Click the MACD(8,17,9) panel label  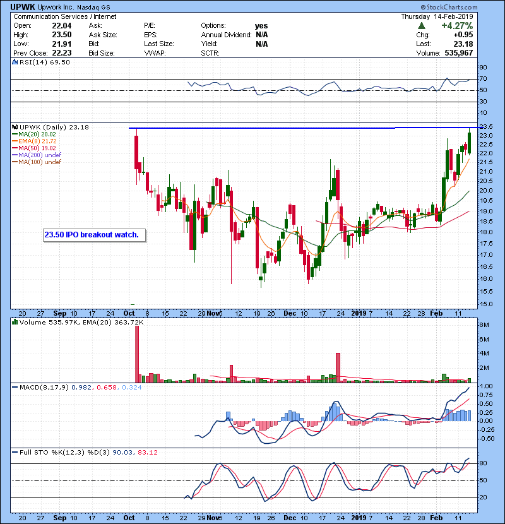pos(44,388)
